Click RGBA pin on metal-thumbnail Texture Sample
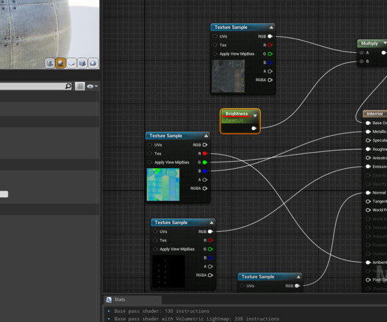The height and width of the screenshot is (322, 387). pyautogui.click(x=270, y=80)
